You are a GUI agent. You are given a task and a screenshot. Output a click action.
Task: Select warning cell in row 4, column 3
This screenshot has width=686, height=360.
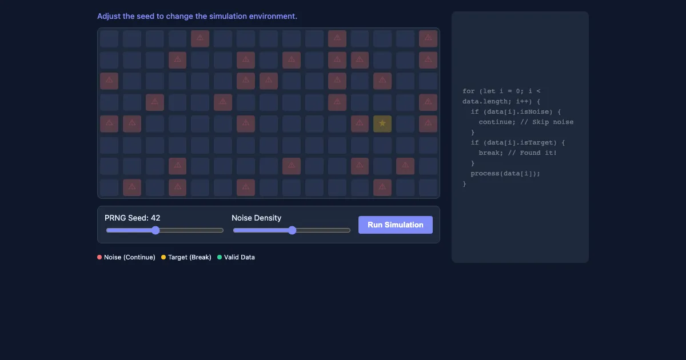coord(154,102)
